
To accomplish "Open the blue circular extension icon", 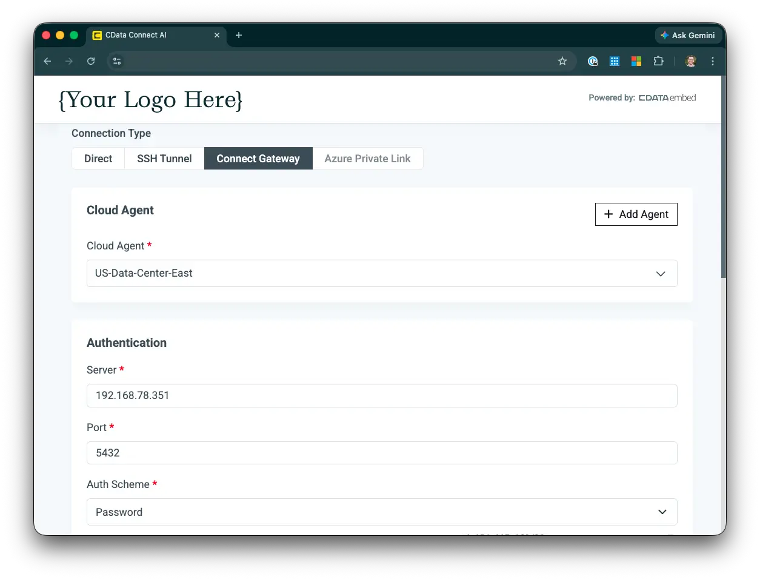I will point(593,61).
